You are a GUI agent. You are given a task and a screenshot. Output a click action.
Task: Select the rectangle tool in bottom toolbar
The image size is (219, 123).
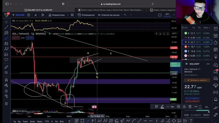[x=82, y=121]
